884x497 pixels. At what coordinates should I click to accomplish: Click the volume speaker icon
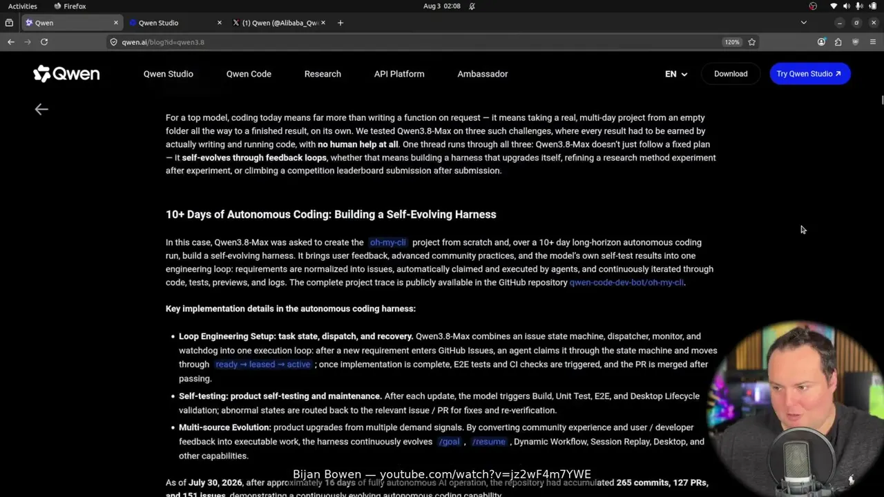pos(847,6)
